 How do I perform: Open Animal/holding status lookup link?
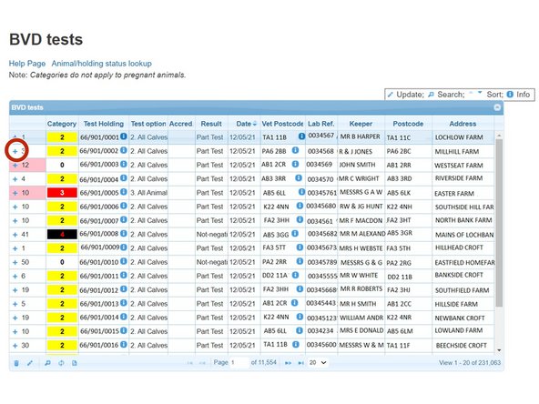click(x=101, y=64)
